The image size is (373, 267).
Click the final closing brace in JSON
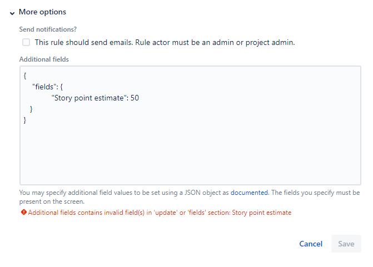pos(25,120)
